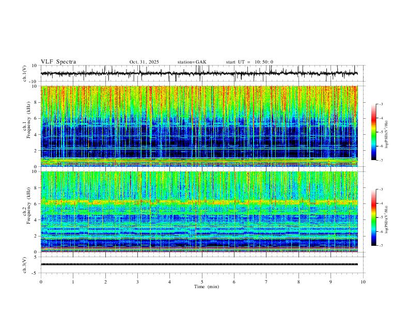Click the ch.1 colorbar "log(PSD)" label

(x=386, y=135)
